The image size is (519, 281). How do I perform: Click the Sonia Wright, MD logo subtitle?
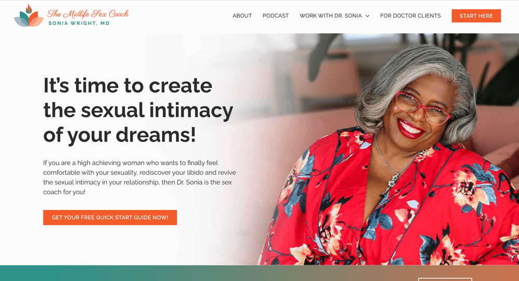tap(79, 23)
